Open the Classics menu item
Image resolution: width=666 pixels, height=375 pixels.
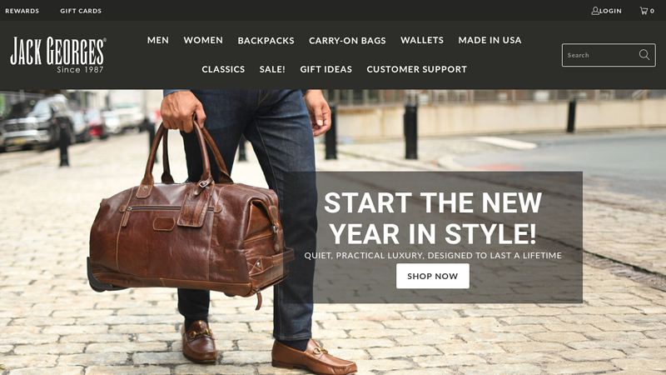point(223,69)
